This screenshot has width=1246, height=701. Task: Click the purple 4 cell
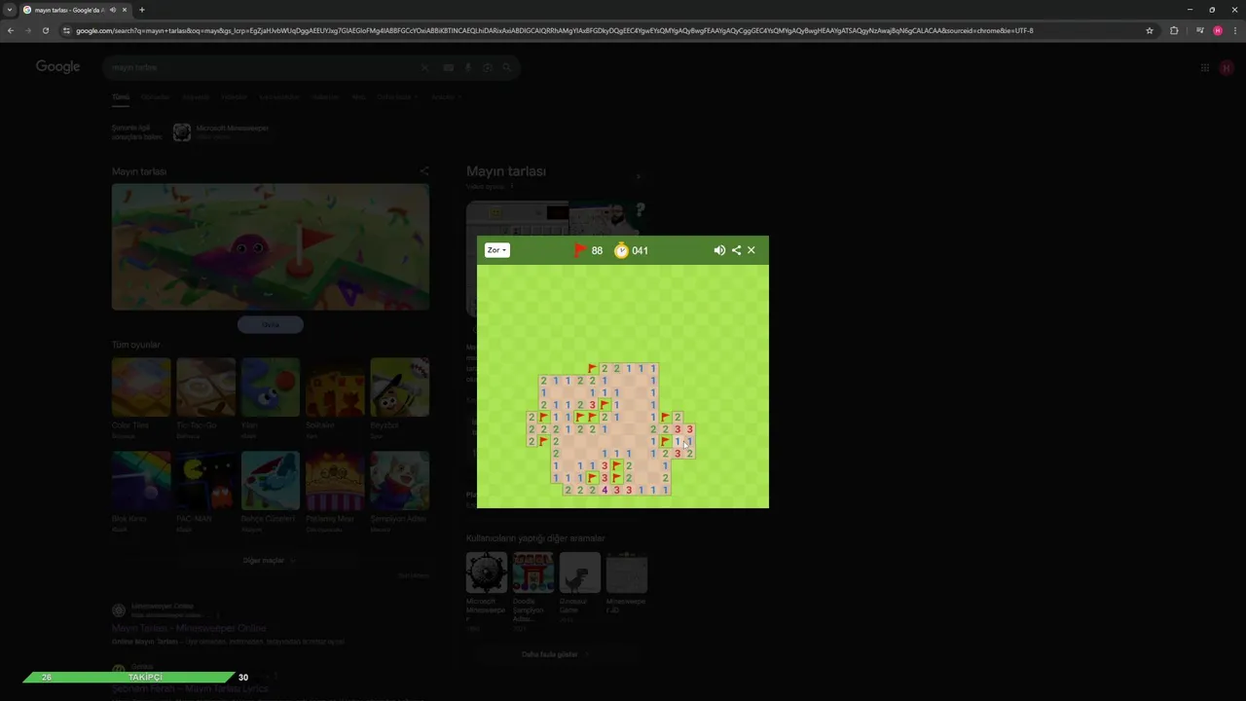[x=605, y=490]
